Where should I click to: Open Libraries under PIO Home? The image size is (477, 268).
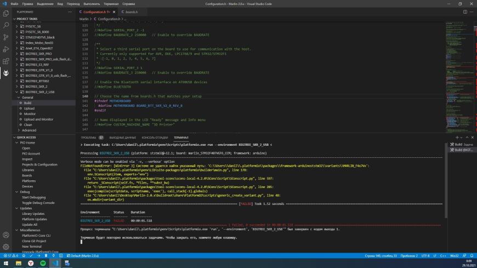(28, 170)
